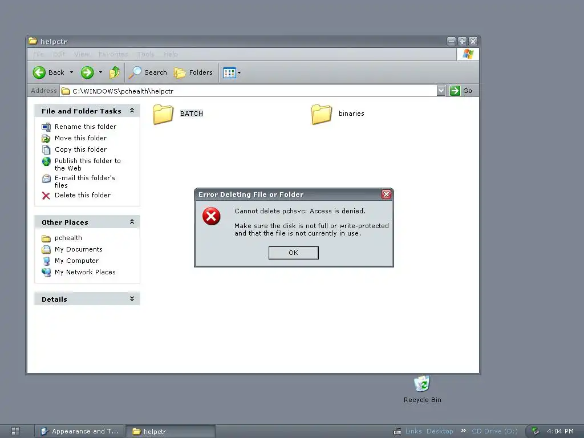This screenshot has width=584, height=438.
Task: Click Move this folder
Action: coord(80,138)
